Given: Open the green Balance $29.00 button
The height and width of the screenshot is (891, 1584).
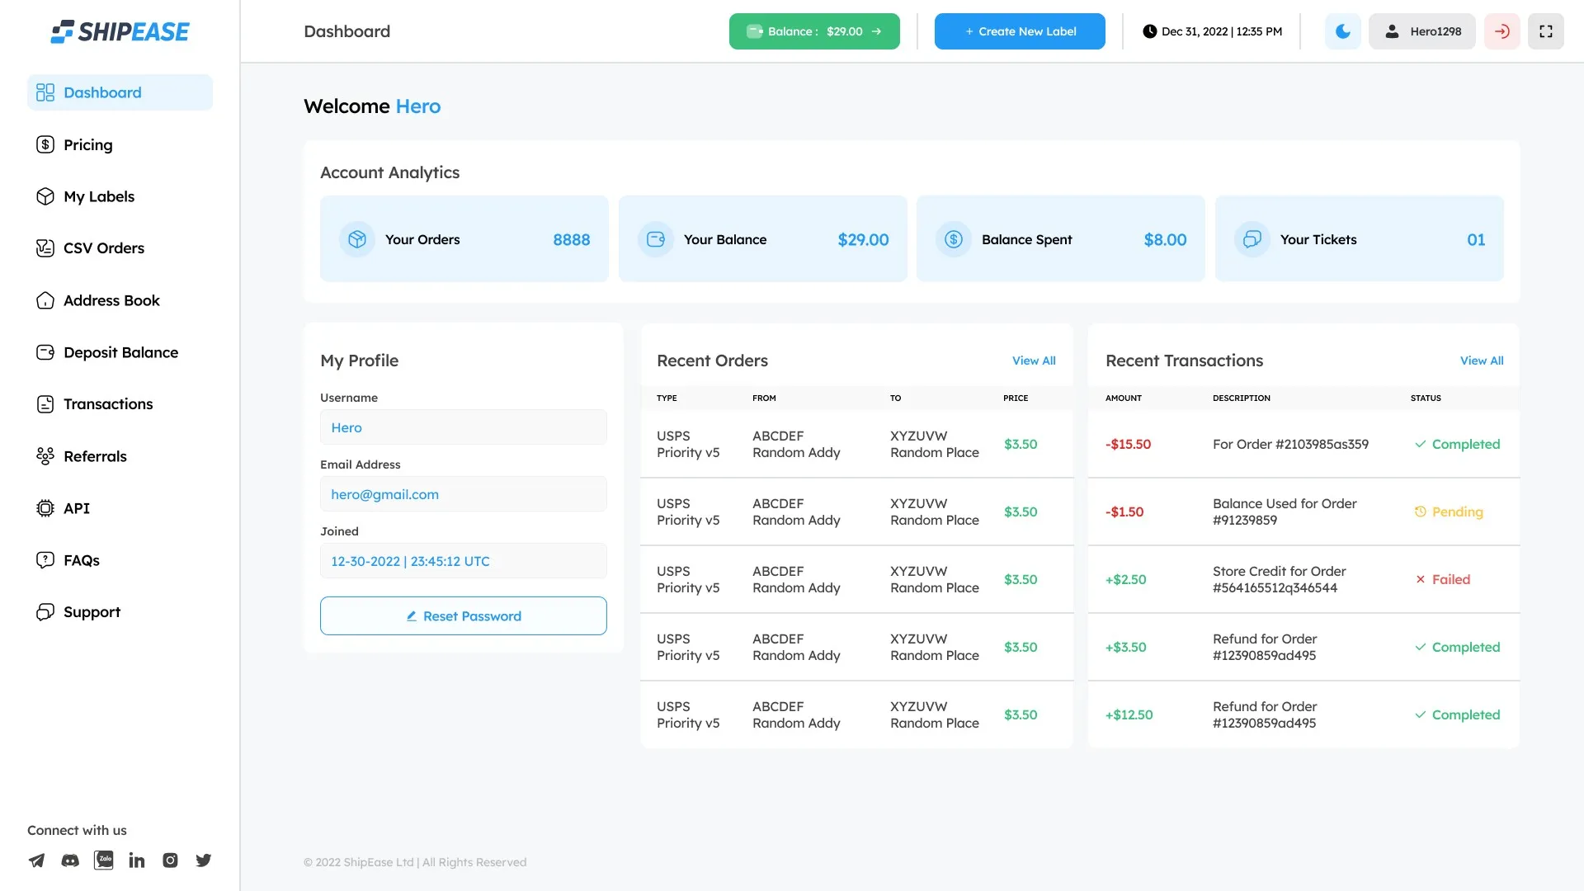Looking at the screenshot, I should pos(813,31).
